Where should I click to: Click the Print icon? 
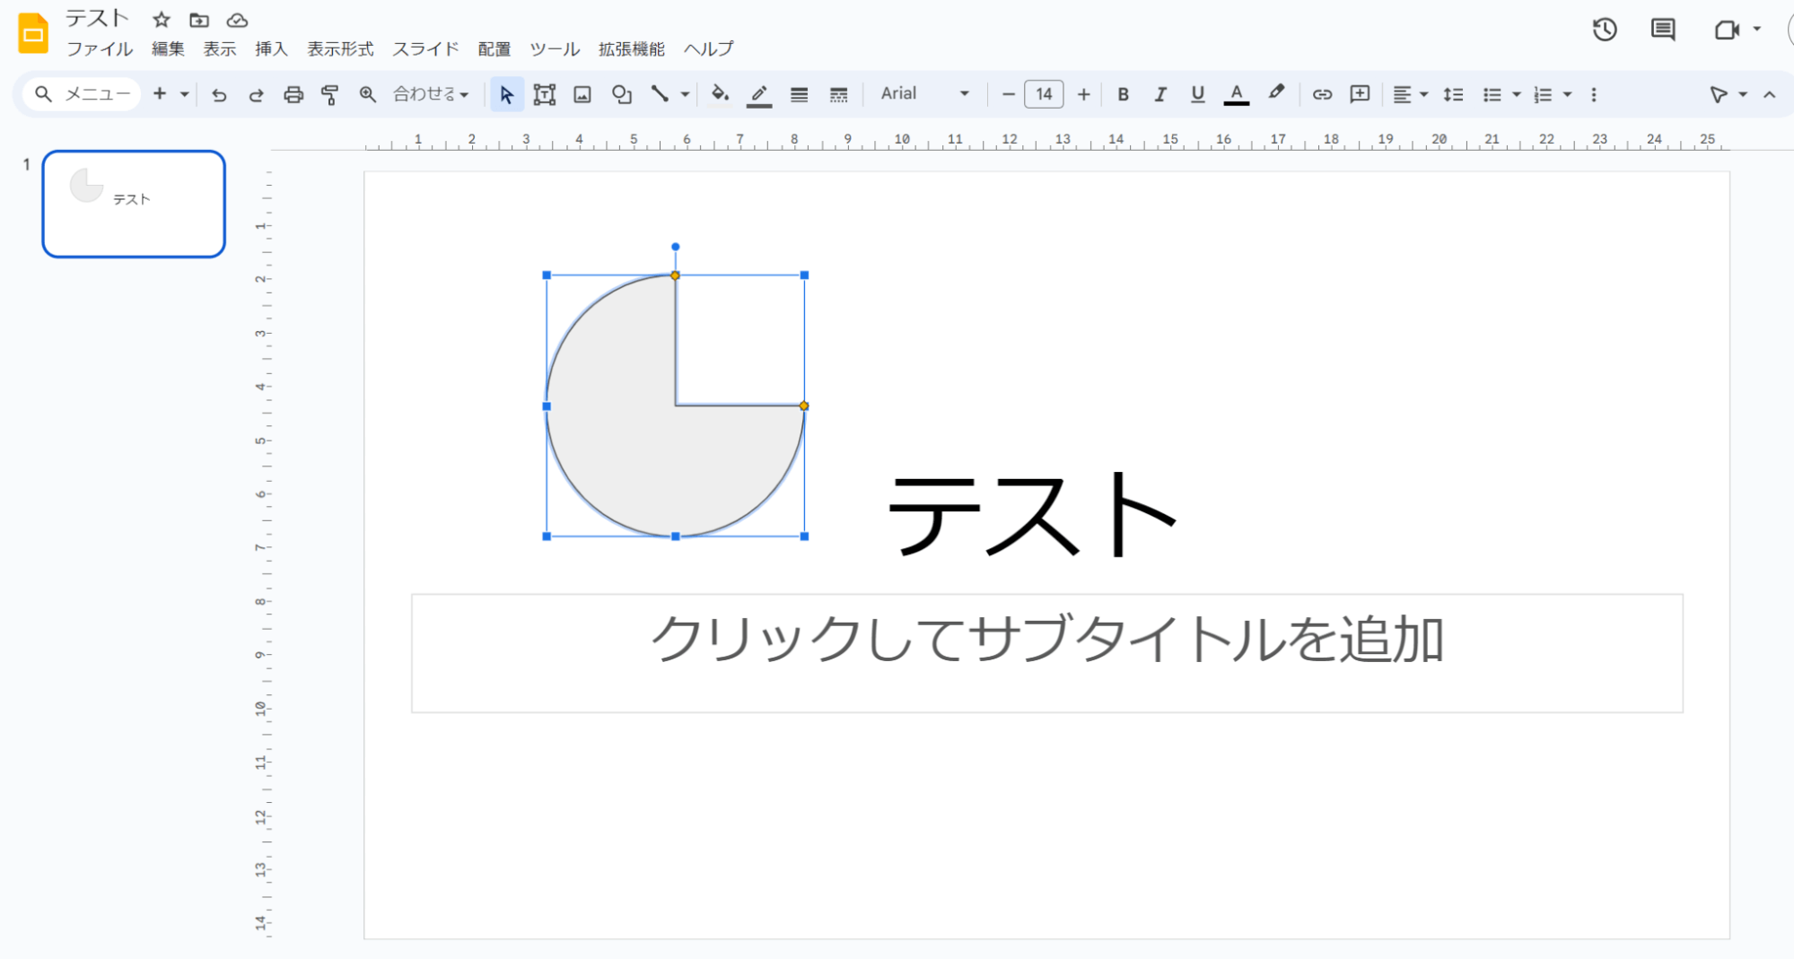click(x=293, y=94)
